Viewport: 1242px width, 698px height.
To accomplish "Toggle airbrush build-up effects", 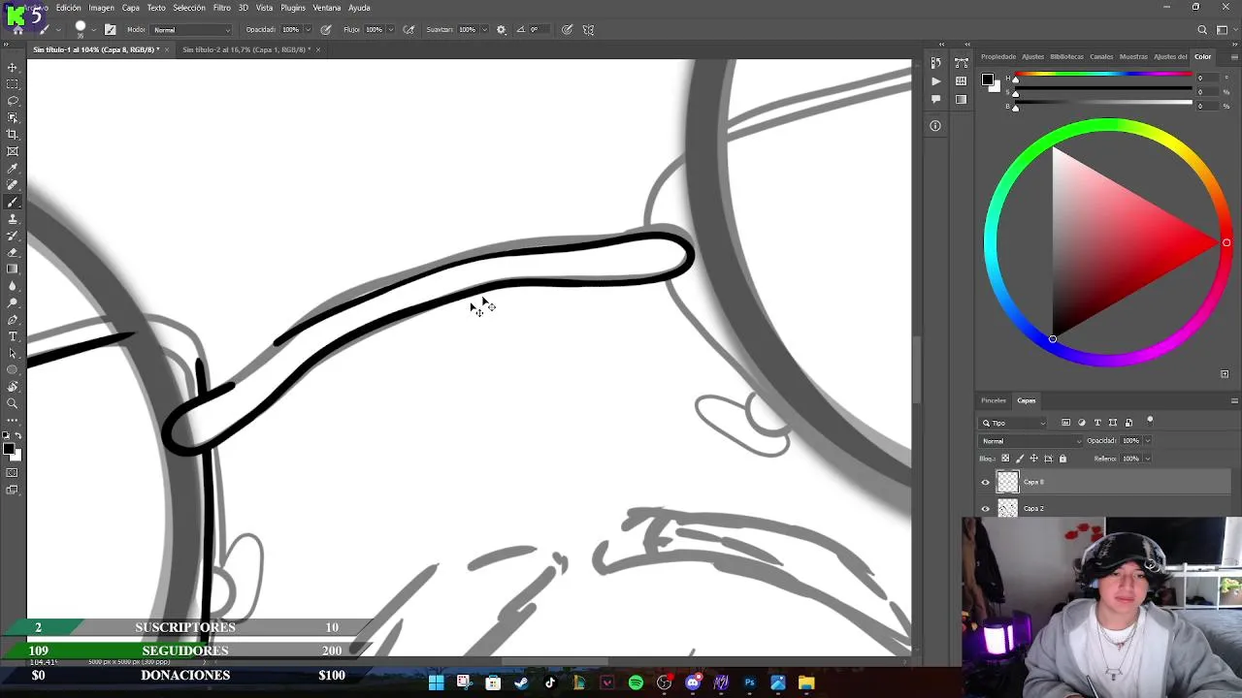I will pos(409,29).
